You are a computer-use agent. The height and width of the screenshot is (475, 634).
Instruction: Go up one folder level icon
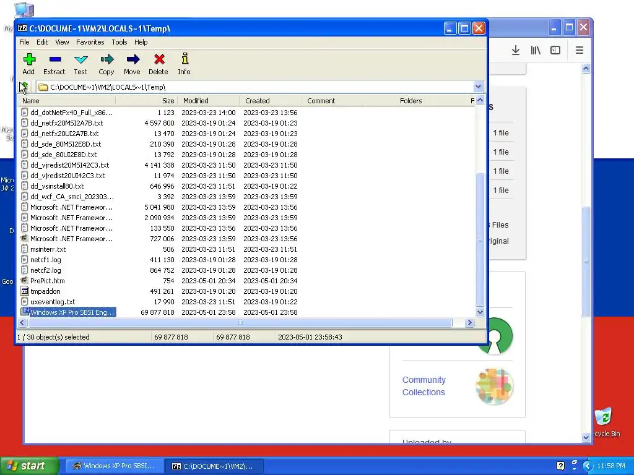tap(24, 87)
